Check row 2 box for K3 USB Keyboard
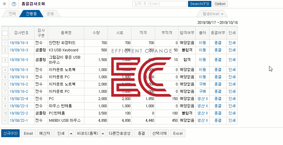Image resolution: width=283 pixels, height=145 pixels. pyautogui.click(x=5, y=50)
